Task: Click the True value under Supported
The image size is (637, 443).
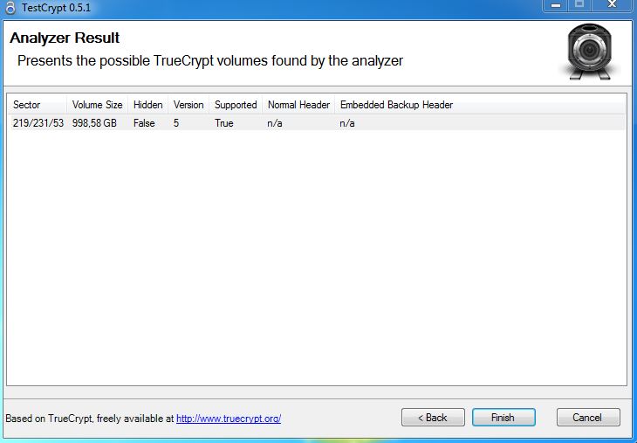Action: 224,123
